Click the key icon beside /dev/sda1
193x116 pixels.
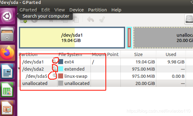tap(55, 62)
